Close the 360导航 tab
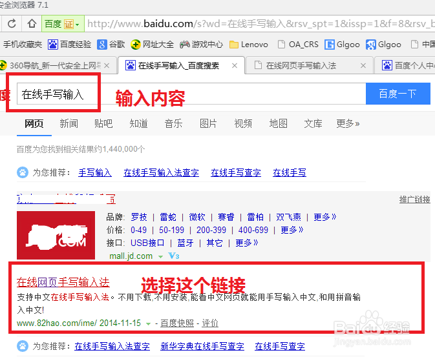 pyautogui.click(x=107, y=66)
